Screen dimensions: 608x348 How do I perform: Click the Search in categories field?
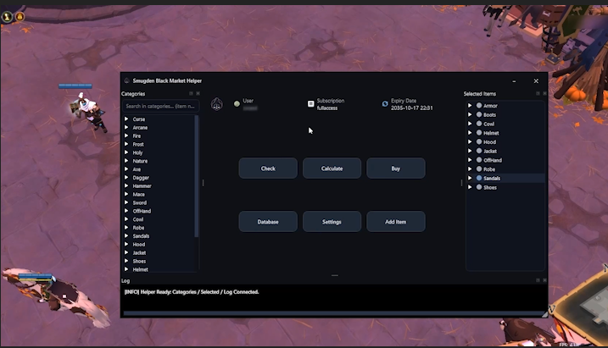[x=159, y=106]
